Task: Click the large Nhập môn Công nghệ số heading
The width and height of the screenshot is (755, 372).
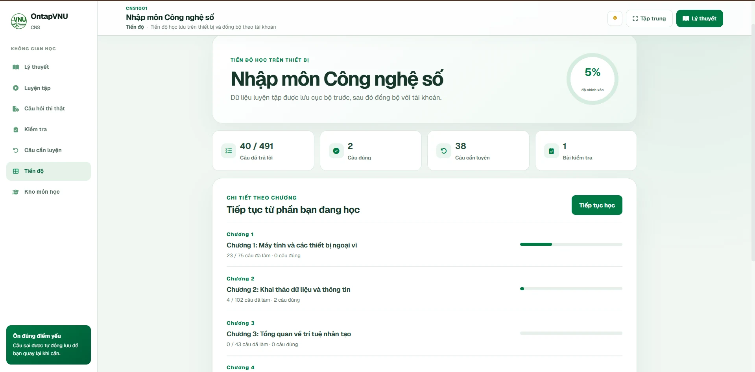Action: tap(337, 79)
